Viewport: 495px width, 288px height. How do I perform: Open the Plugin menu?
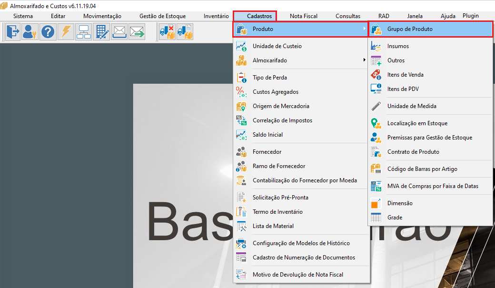click(471, 16)
